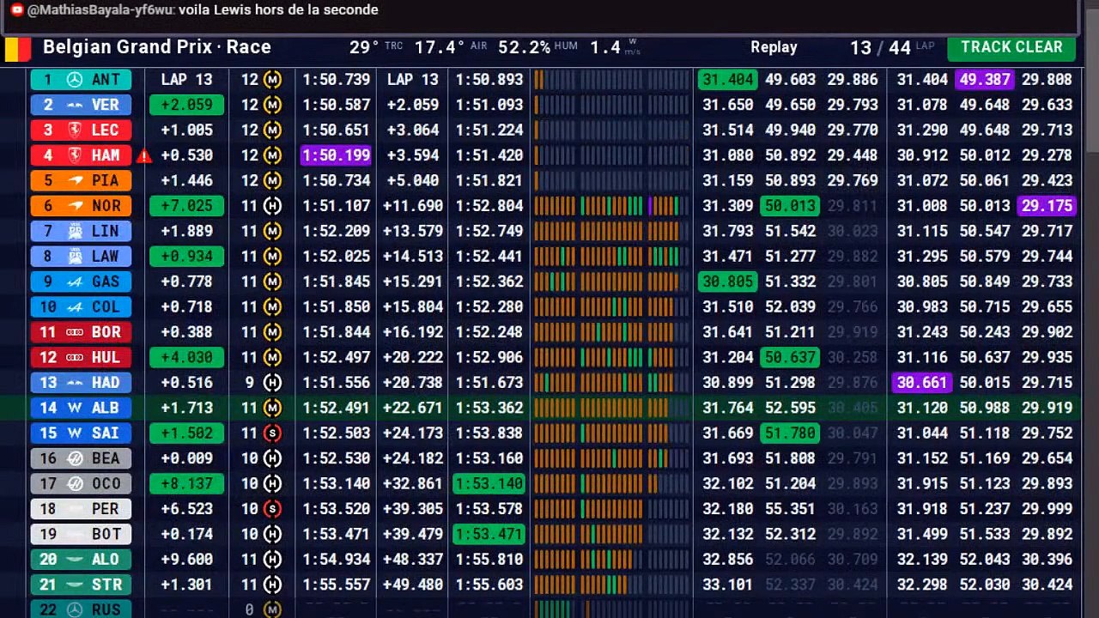The image size is (1099, 618).
Task: Click the Alpine logo in the GAS badge
Action: pos(75,282)
